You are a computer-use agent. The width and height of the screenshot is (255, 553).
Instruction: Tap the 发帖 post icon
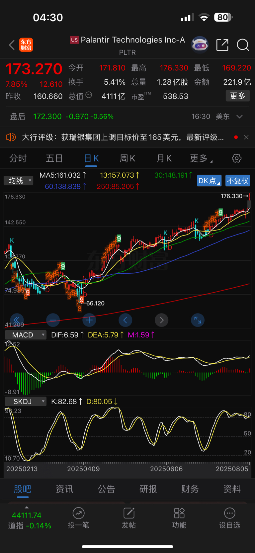click(x=129, y=513)
